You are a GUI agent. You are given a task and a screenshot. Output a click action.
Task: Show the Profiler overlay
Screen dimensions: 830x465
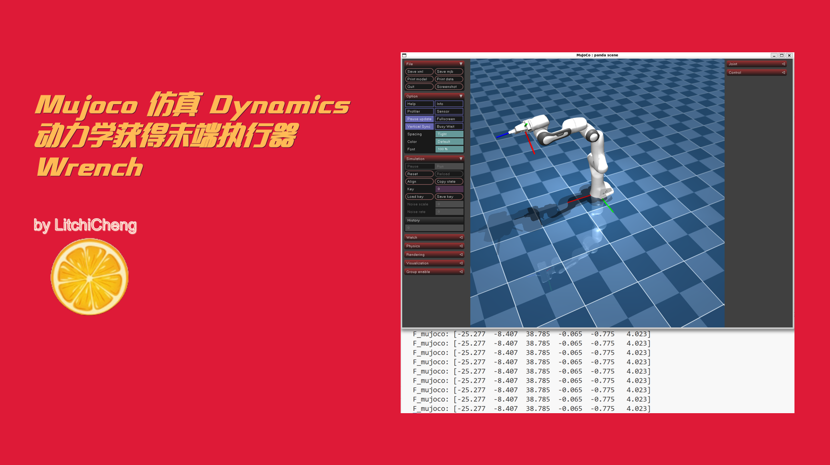[x=418, y=111]
